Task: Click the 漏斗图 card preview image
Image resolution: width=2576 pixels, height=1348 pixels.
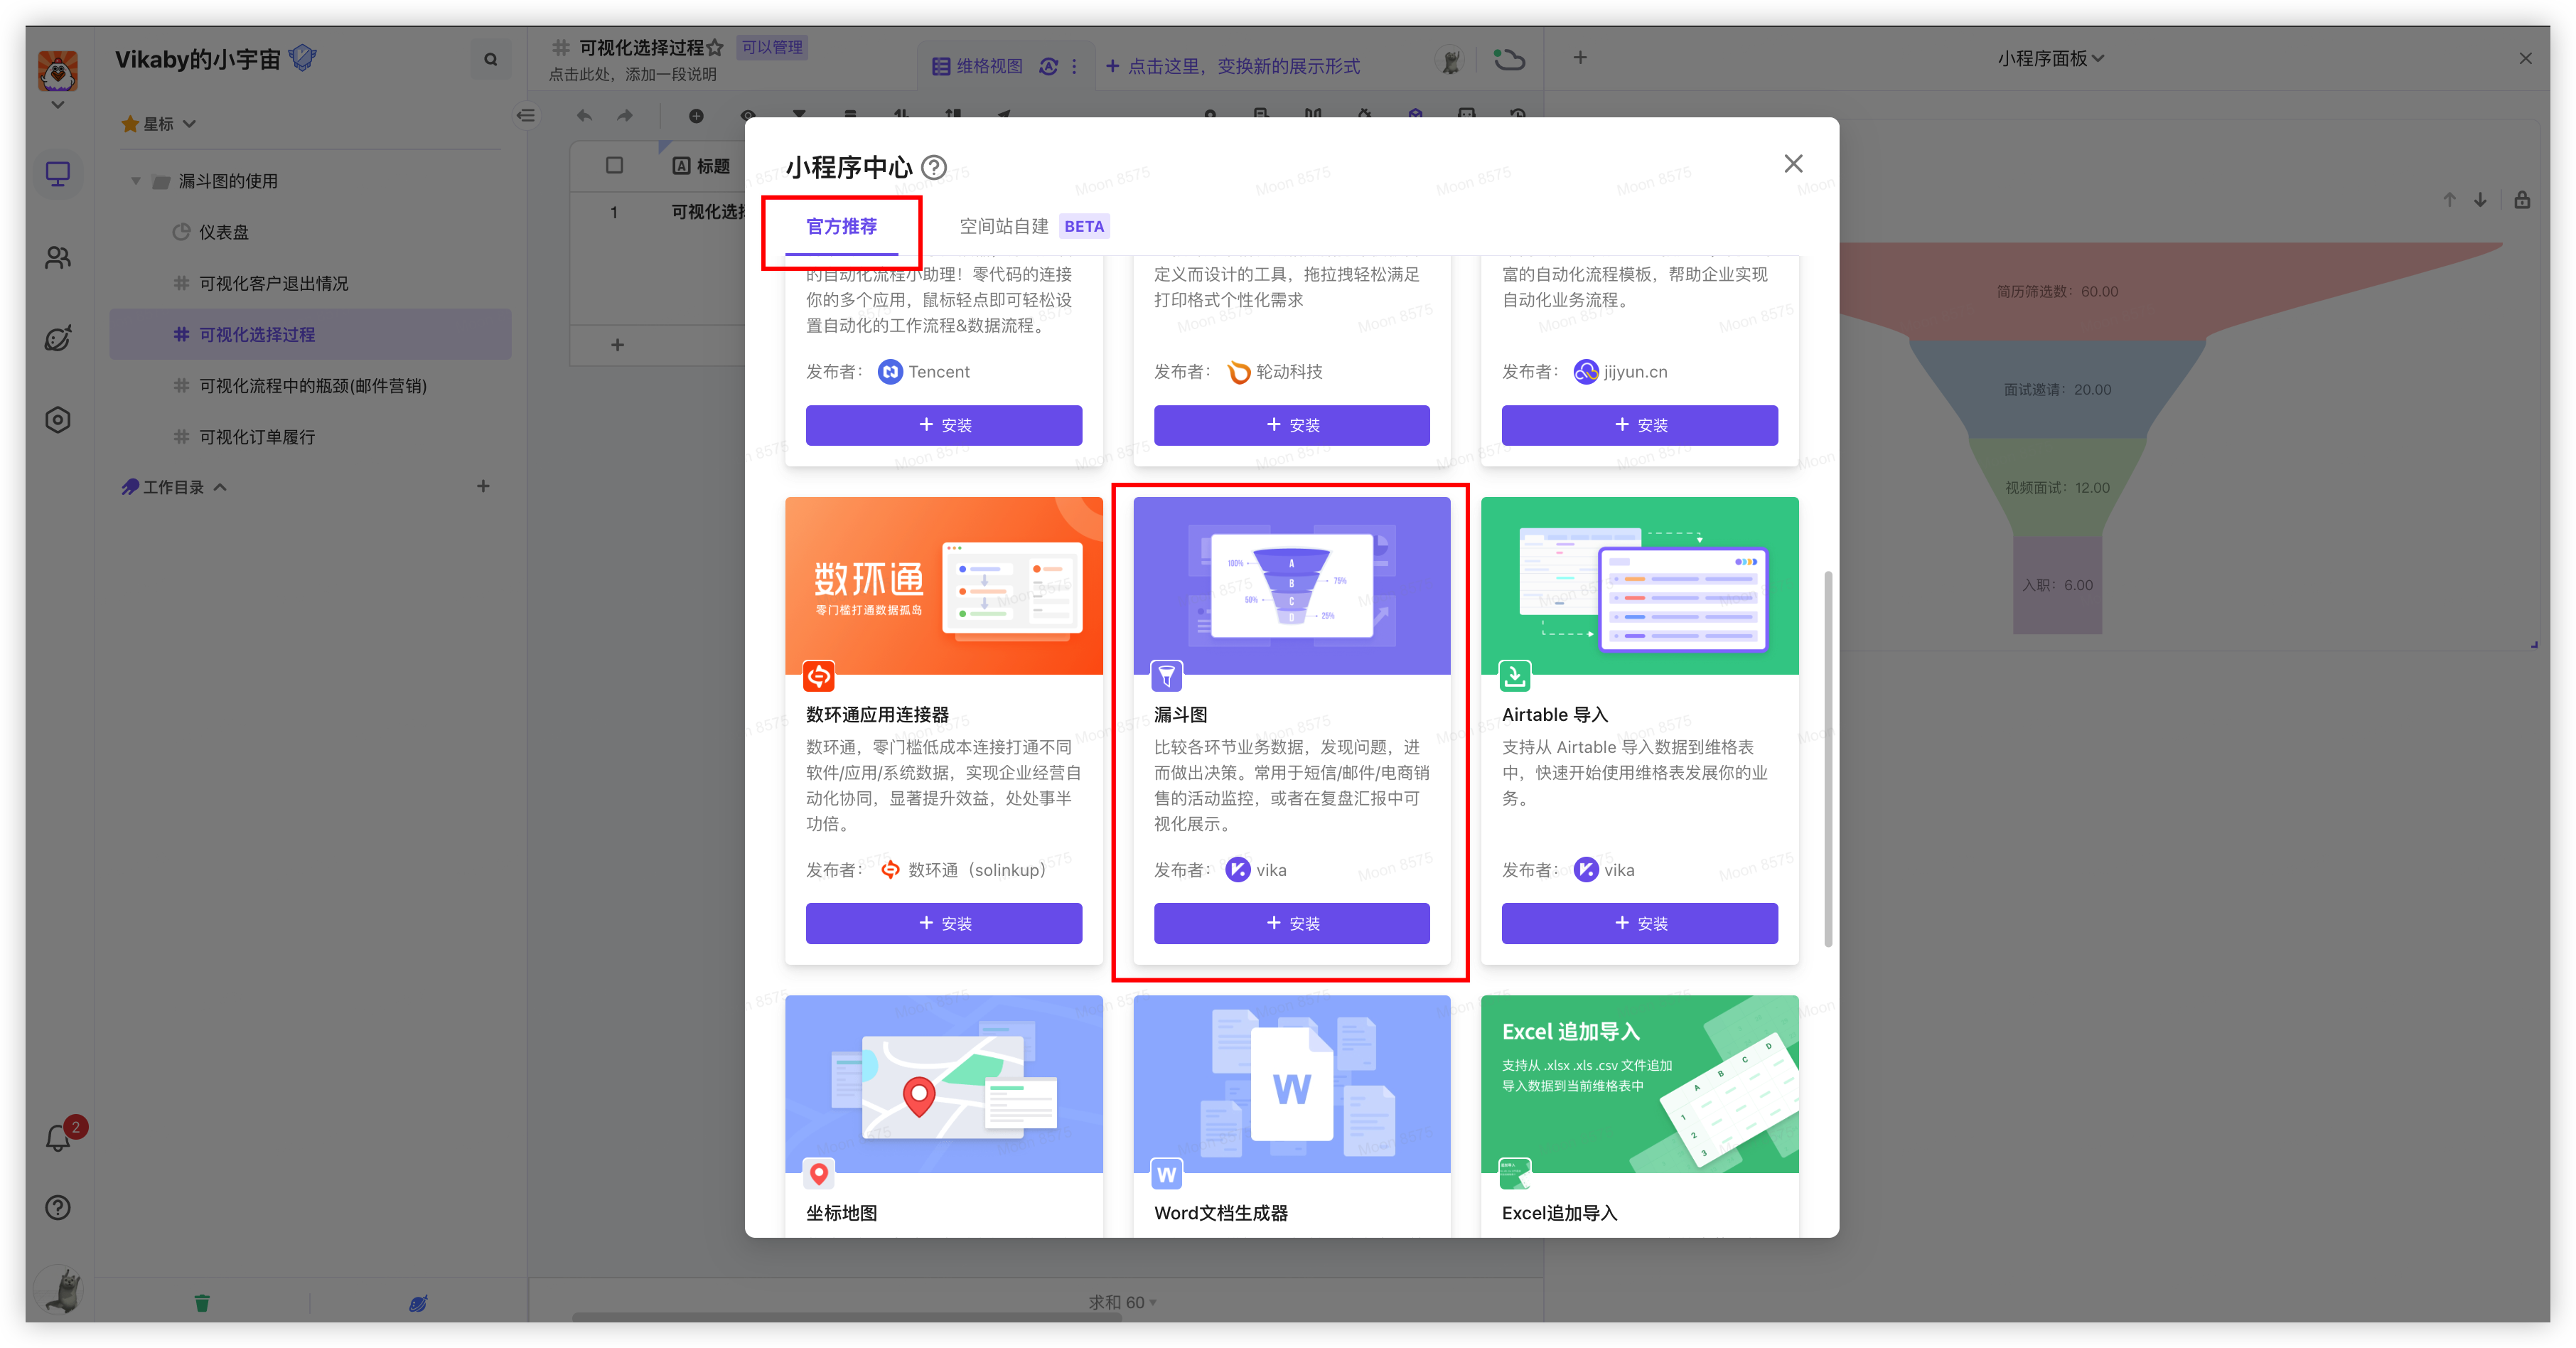Action: coord(1291,586)
